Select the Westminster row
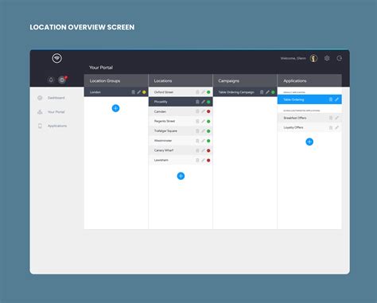Screen dimensions: 377x303 [181, 141]
